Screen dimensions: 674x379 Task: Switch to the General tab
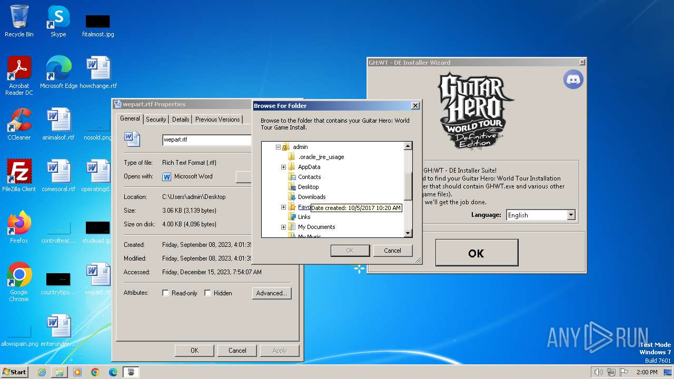point(130,118)
